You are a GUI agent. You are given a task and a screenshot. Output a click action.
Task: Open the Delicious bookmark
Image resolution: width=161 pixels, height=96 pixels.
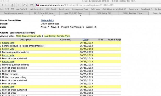click(x=95, y=9)
